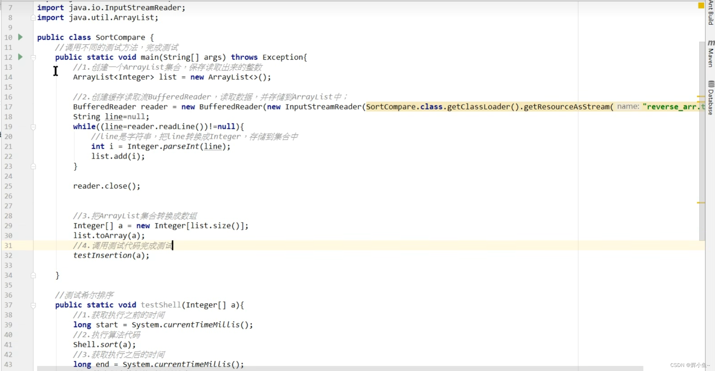The height and width of the screenshot is (371, 715).
Task: Click the BufferedReader reader declaration
Action: tap(120, 107)
